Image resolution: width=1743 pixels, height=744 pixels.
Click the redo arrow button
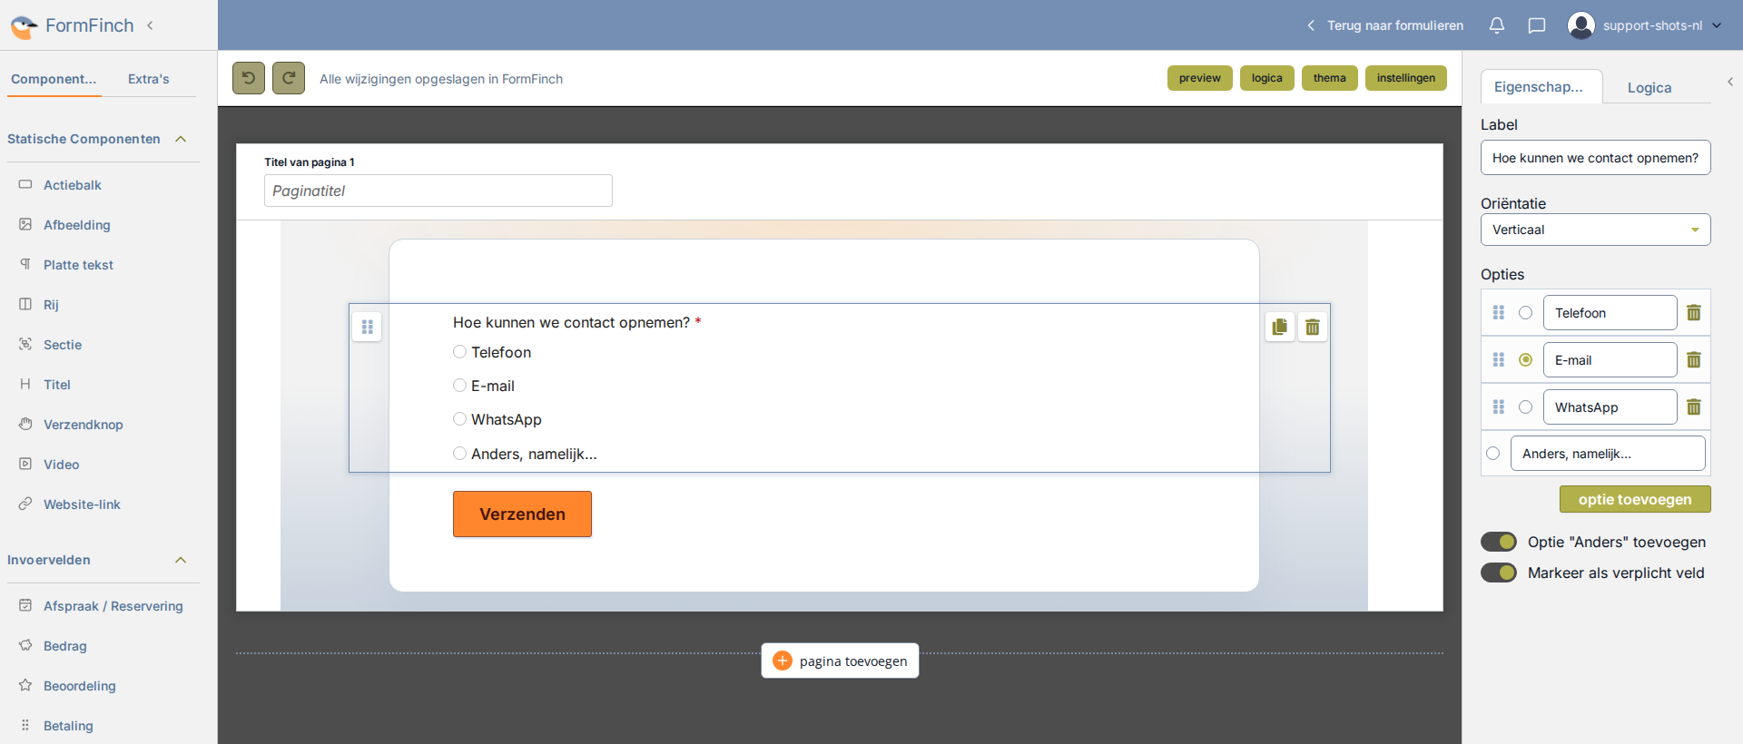point(289,78)
